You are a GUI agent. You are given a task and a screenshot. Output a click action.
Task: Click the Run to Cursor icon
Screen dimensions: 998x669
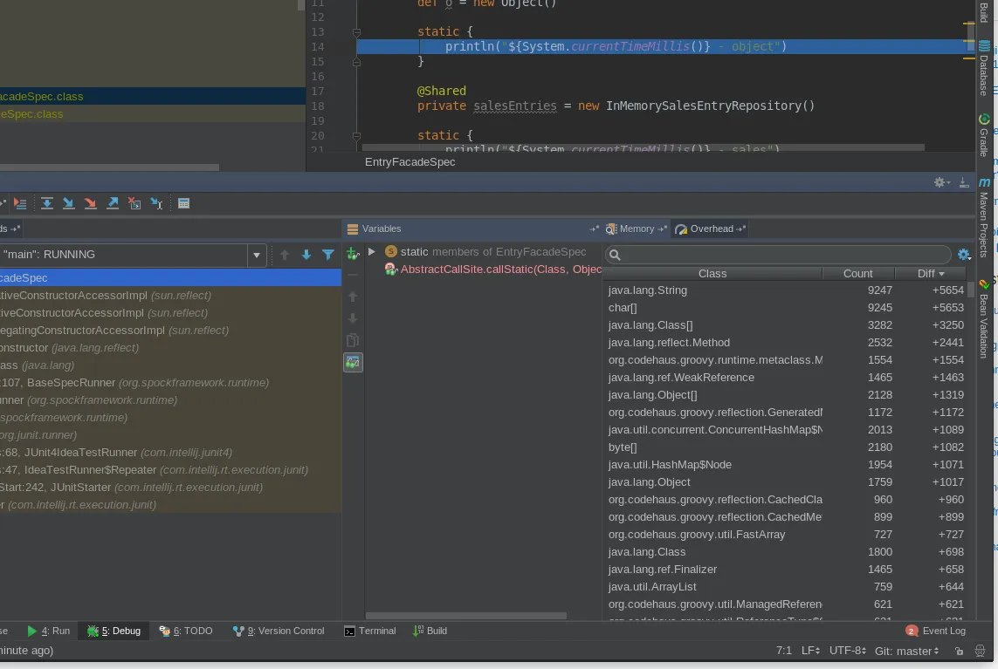156,203
